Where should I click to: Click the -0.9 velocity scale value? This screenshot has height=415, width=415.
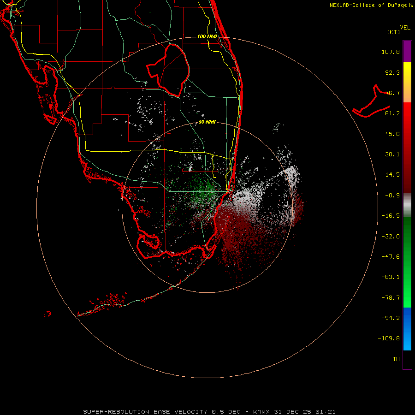tap(392, 196)
